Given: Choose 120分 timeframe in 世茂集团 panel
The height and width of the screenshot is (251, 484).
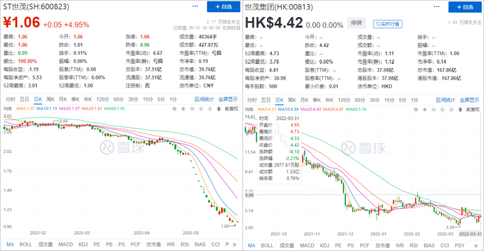Looking at the screenshot, I should click(x=344, y=100).
